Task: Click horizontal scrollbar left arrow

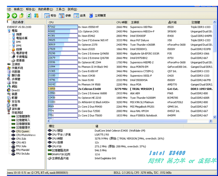Action: (49, 121)
